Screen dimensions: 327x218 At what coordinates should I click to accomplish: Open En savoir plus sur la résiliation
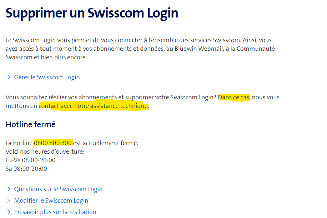click(x=55, y=212)
